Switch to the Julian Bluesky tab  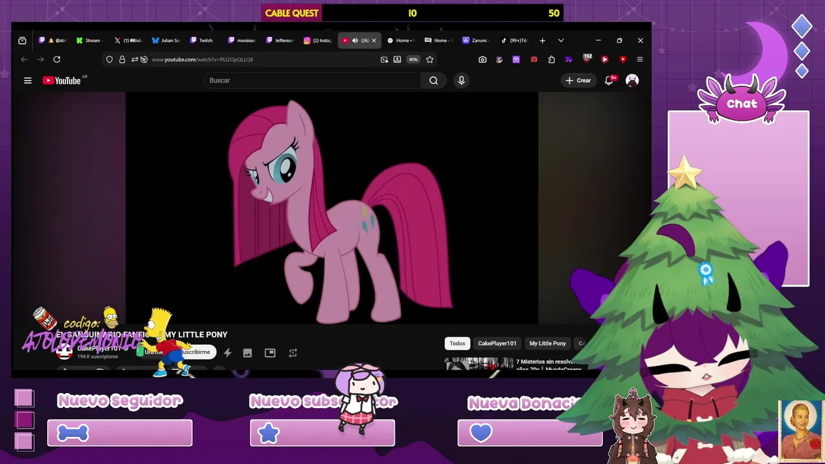point(166,41)
